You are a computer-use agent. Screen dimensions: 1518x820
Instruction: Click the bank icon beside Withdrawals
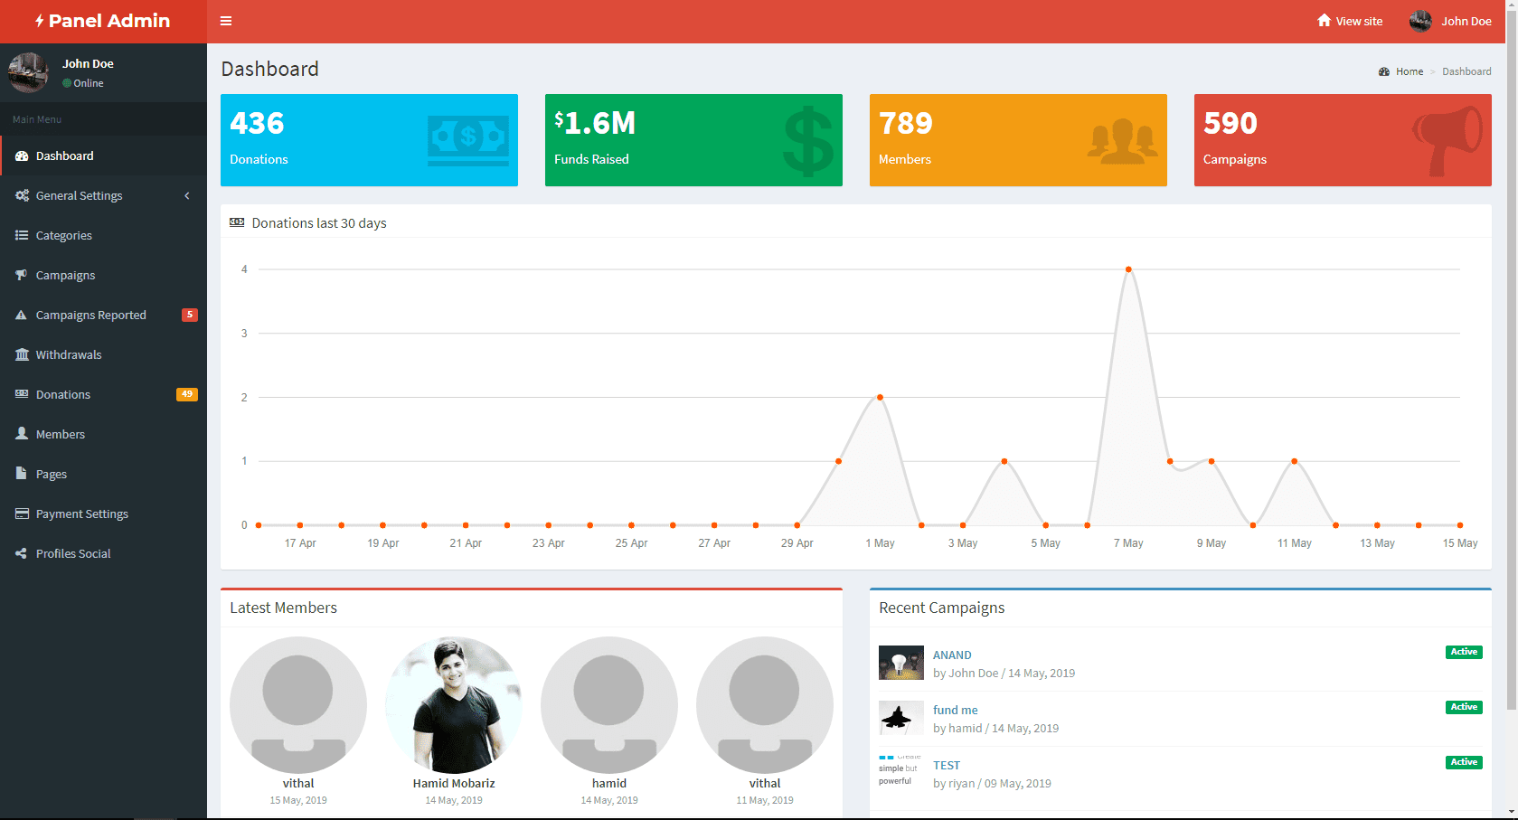(22, 354)
